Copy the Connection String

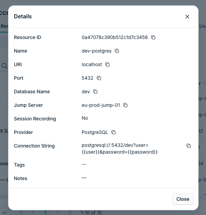click(x=189, y=146)
